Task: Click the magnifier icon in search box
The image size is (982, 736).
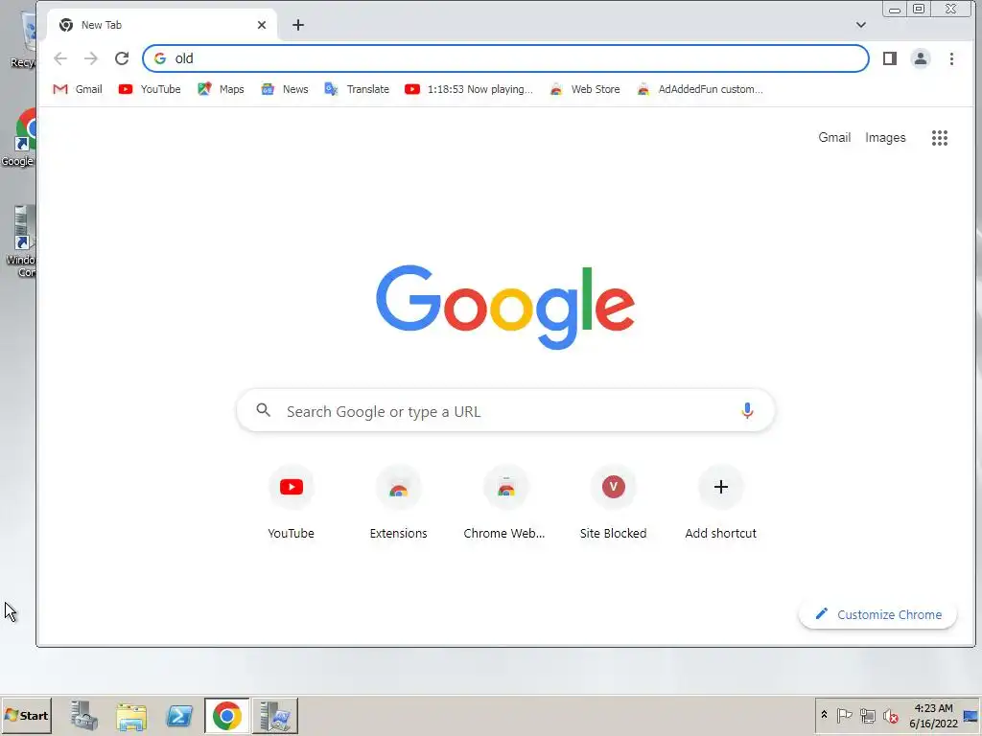Action: pyautogui.click(x=263, y=410)
